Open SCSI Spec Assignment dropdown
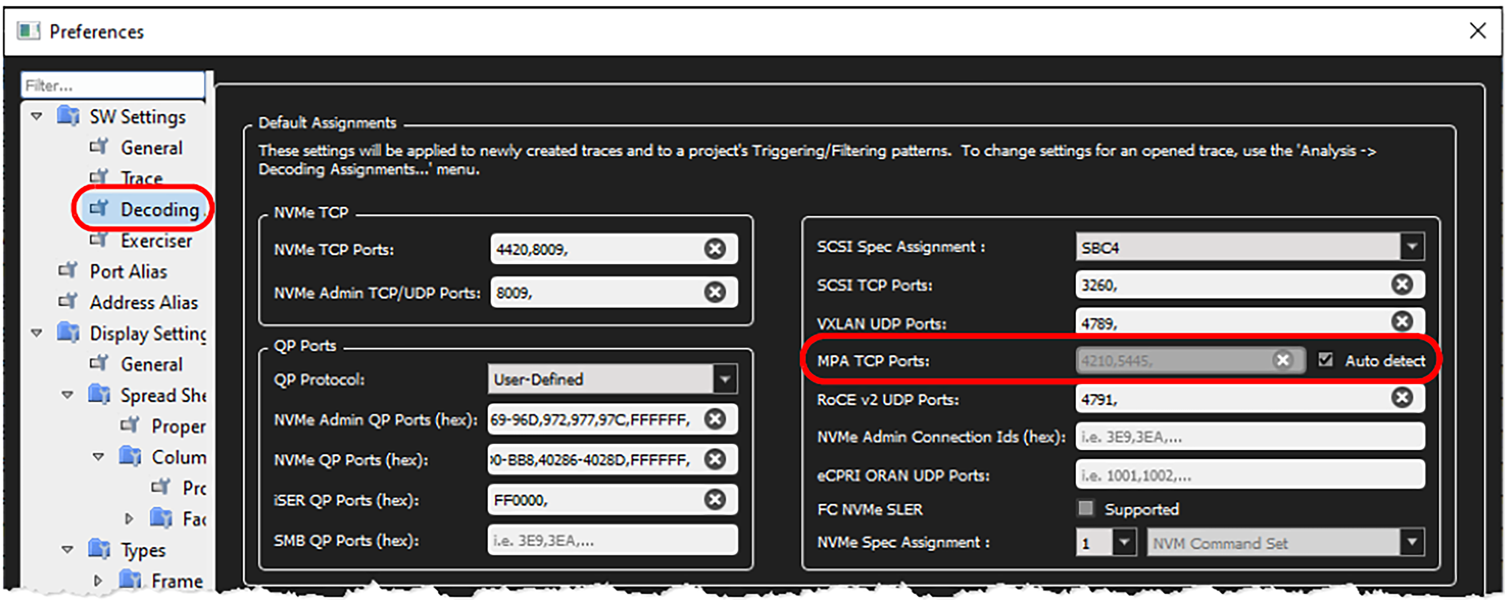Image resolution: width=1505 pixels, height=600 pixels. (x=1411, y=247)
